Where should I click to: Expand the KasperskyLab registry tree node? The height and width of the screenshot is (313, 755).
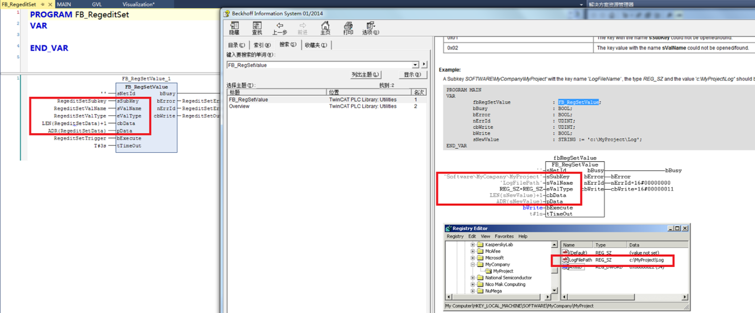click(472, 245)
